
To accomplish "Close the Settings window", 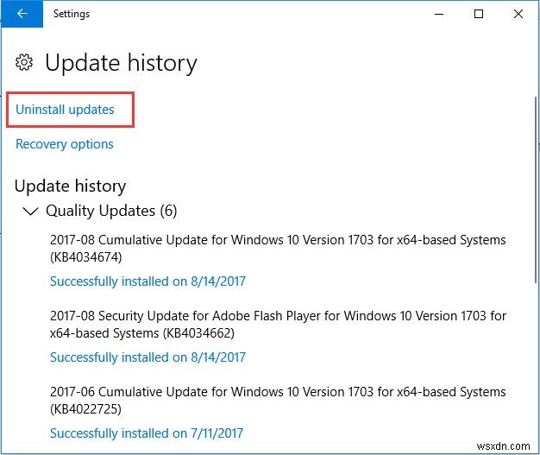I will pyautogui.click(x=520, y=14).
